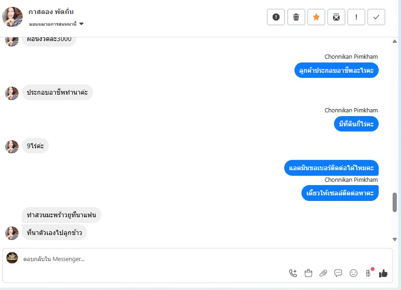
Task: Toggle the orange star follow-up marker
Action: pos(316,17)
